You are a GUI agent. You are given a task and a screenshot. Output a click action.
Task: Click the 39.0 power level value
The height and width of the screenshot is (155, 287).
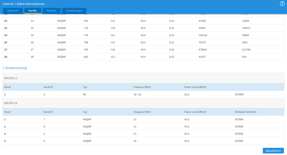pyautogui.click(x=187, y=94)
